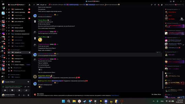The height and width of the screenshot is (104, 185).
Task: Click camera button in voice controls
Action: (5, 90)
